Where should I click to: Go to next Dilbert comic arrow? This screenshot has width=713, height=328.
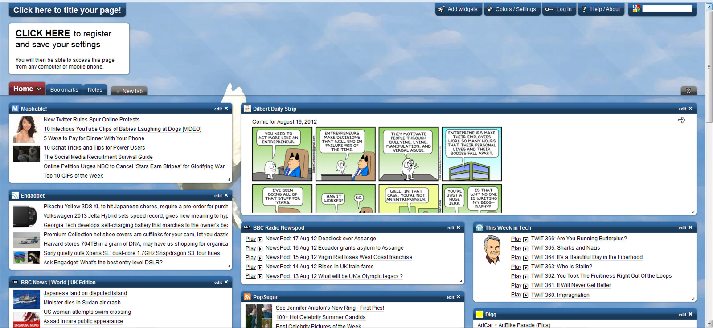coord(681,120)
